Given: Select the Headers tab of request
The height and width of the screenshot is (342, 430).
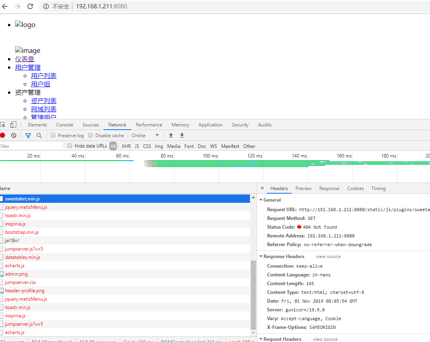Looking at the screenshot, I should point(279,188).
